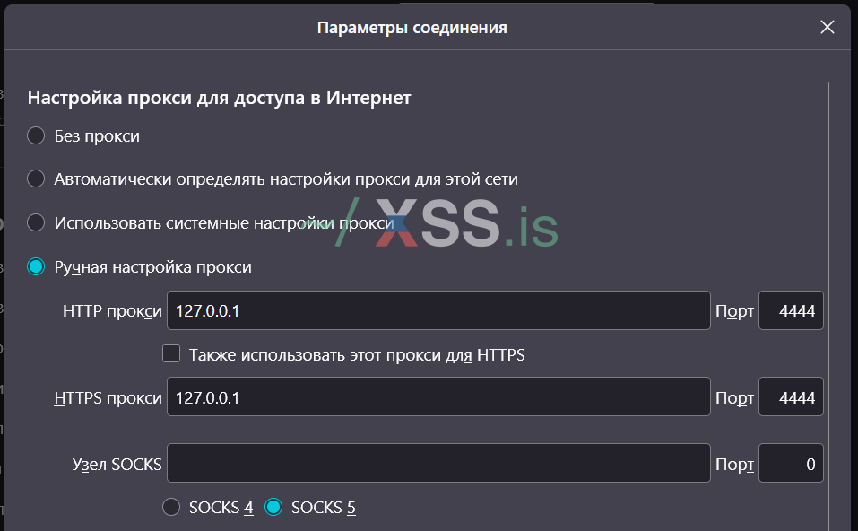Choose automatic proxy detection for this network
Image resolution: width=858 pixels, height=531 pixels.
(x=36, y=179)
